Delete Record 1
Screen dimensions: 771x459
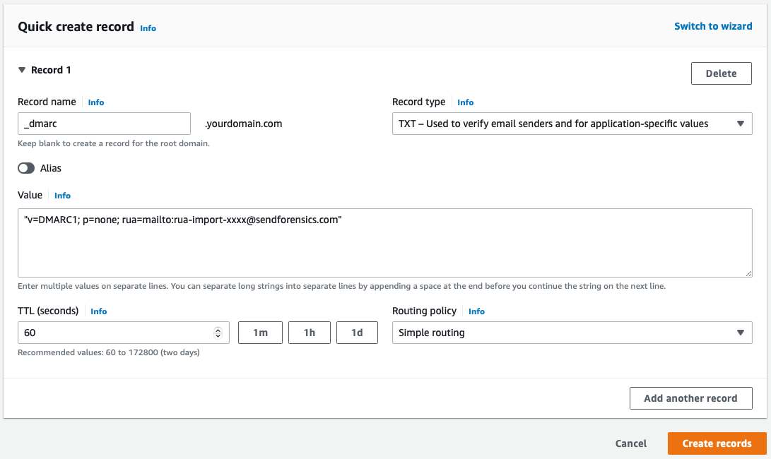click(x=721, y=73)
